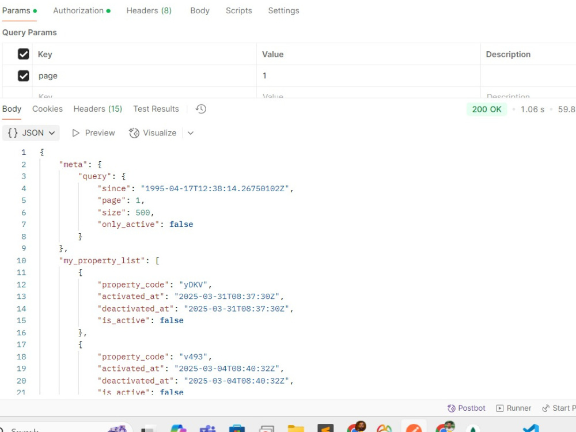
Task: Switch to the Params request tab
Action: 20,10
